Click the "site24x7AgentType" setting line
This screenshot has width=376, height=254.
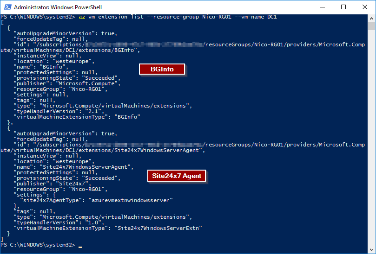96,200
